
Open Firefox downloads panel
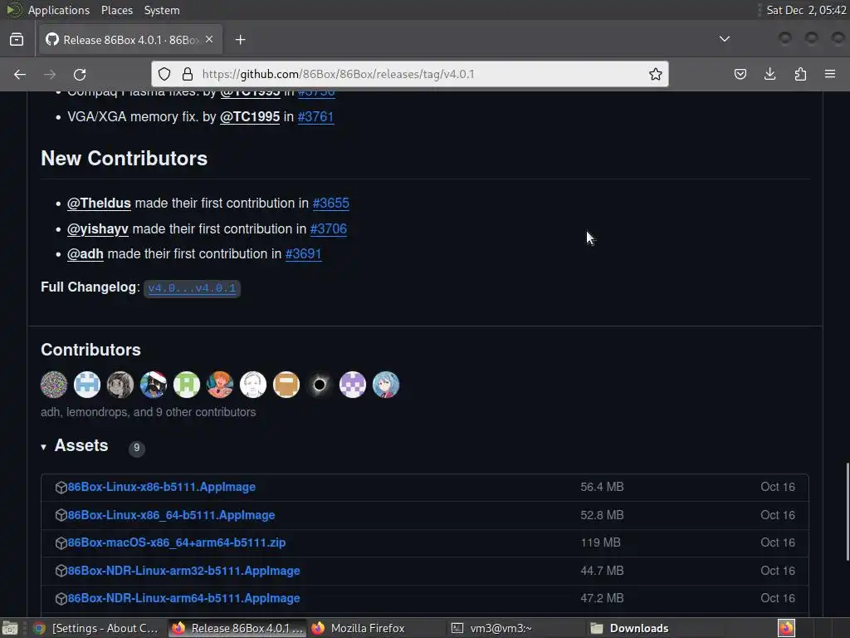pyautogui.click(x=769, y=74)
